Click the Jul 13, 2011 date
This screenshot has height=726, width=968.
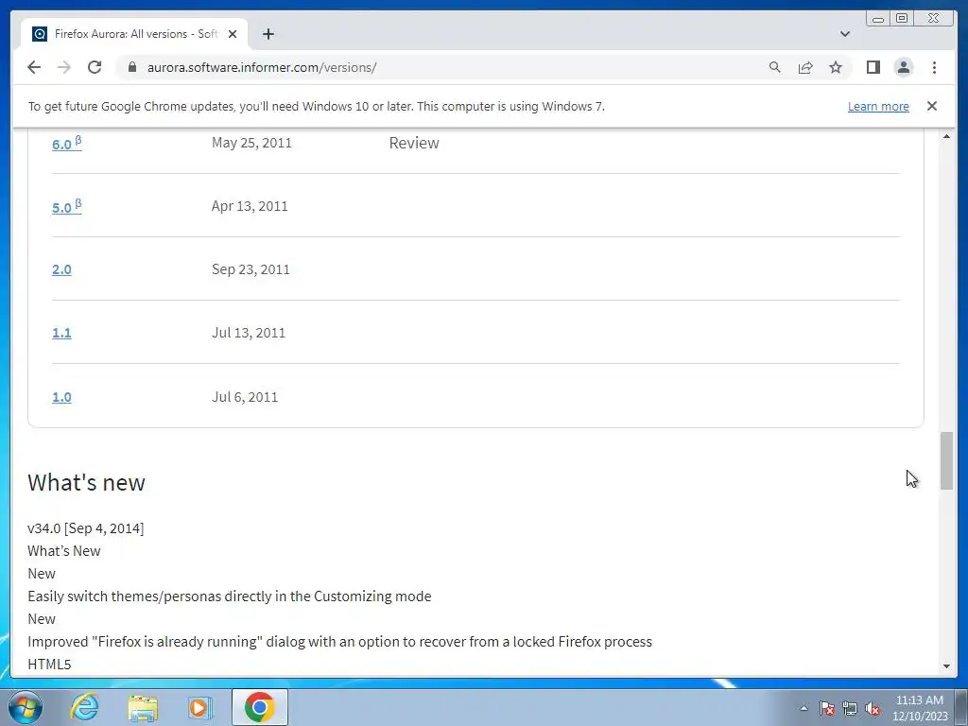[x=249, y=333]
